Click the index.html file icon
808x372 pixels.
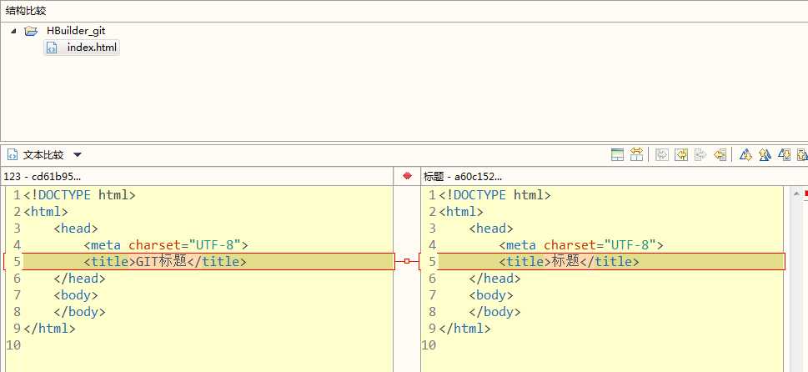click(52, 48)
